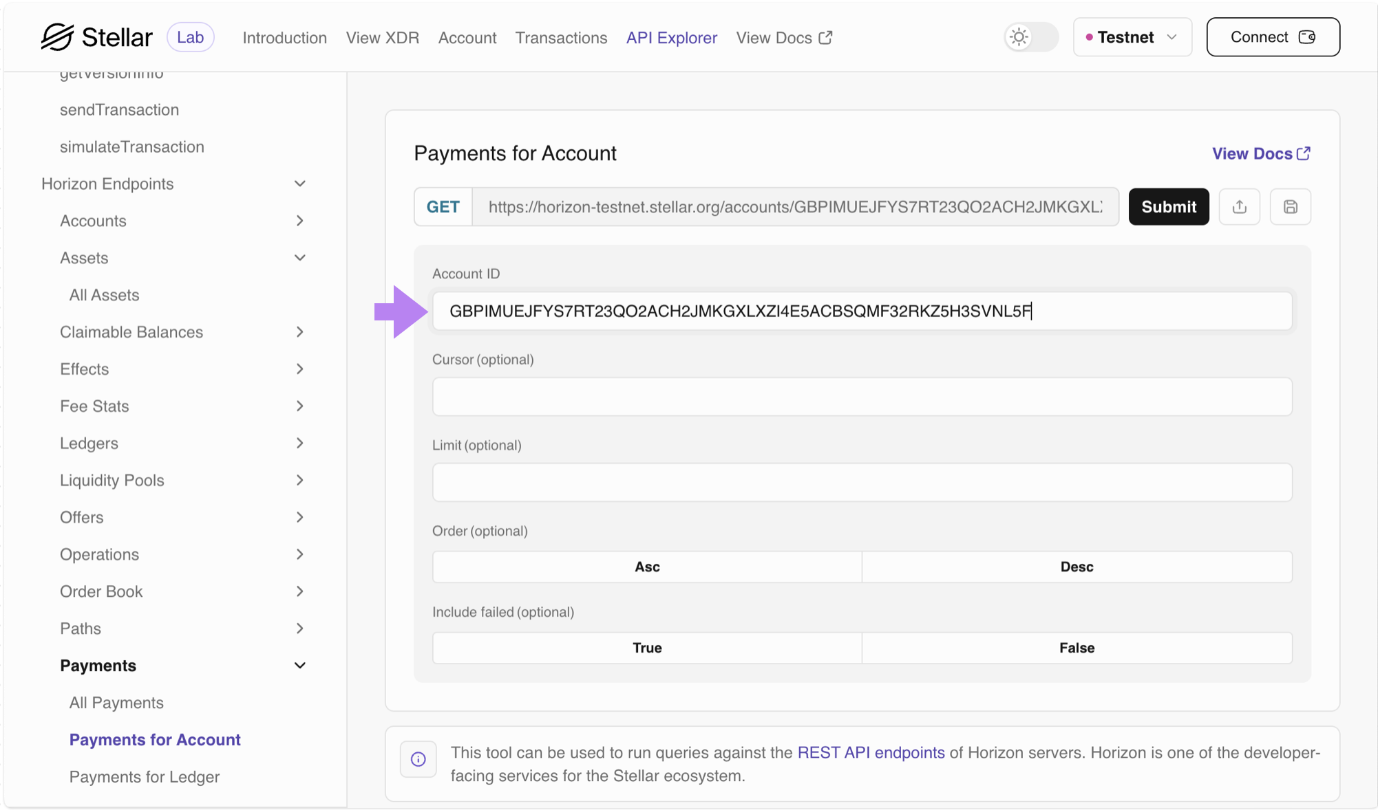The width and height of the screenshot is (1378, 810).
Task: Click Account ID input field
Action: click(862, 311)
